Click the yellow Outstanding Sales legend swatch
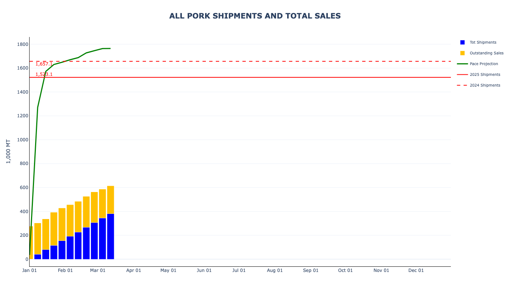 coord(462,53)
